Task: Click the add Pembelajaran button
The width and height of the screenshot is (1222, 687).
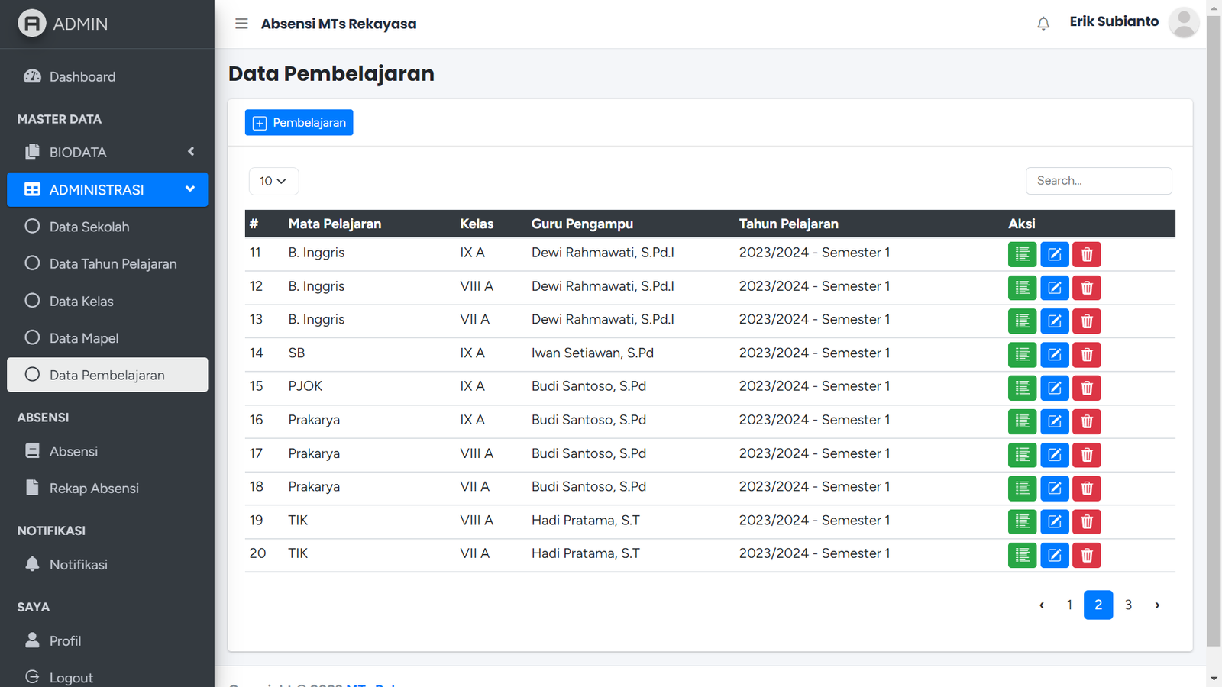Action: point(299,123)
